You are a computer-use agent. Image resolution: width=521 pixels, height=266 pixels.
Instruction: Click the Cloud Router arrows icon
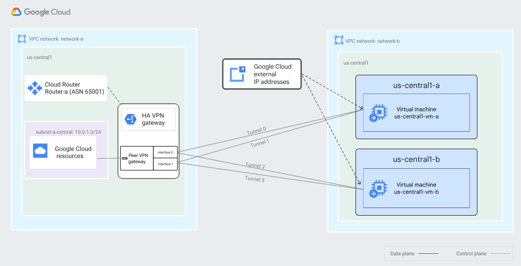click(35, 88)
